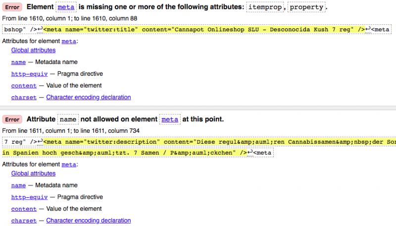Open the meta link in second error heading
The image size is (396, 226).
[170, 119]
